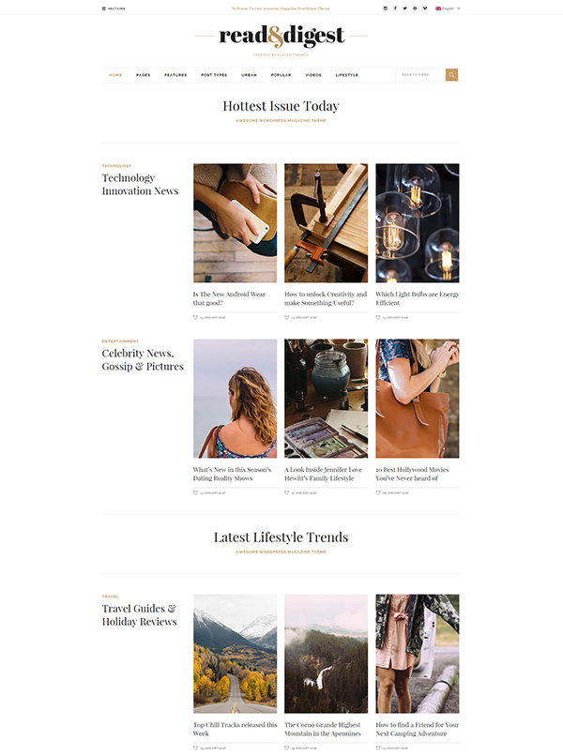The height and width of the screenshot is (756, 563).
Task: Click the watercolor paint palette thumbnail
Action: pos(327,399)
